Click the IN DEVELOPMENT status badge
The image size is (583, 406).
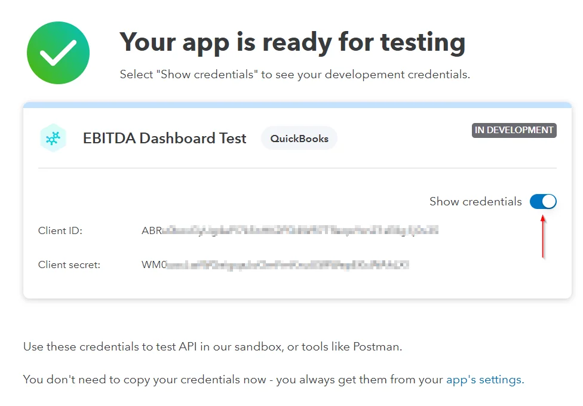[x=514, y=130]
